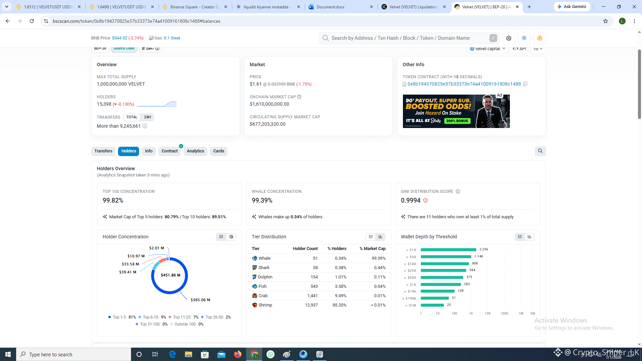The height and width of the screenshot is (361, 642).
Task: Show Holder Concentration as list view
Action: tap(221, 237)
